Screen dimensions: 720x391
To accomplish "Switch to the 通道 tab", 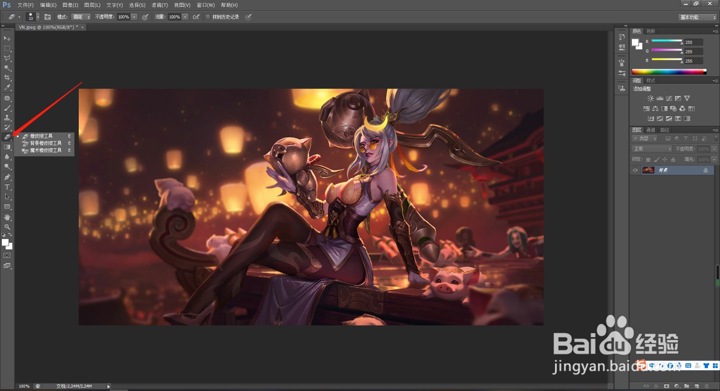I will pos(651,130).
